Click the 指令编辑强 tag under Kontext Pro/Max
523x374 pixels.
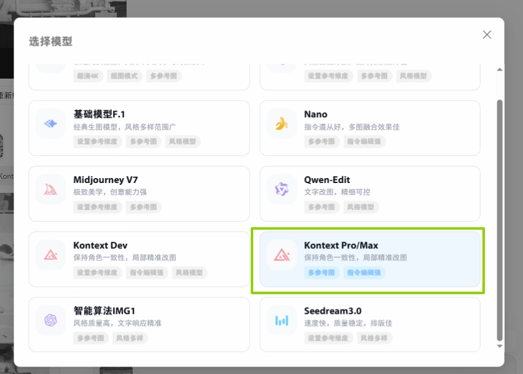click(364, 273)
